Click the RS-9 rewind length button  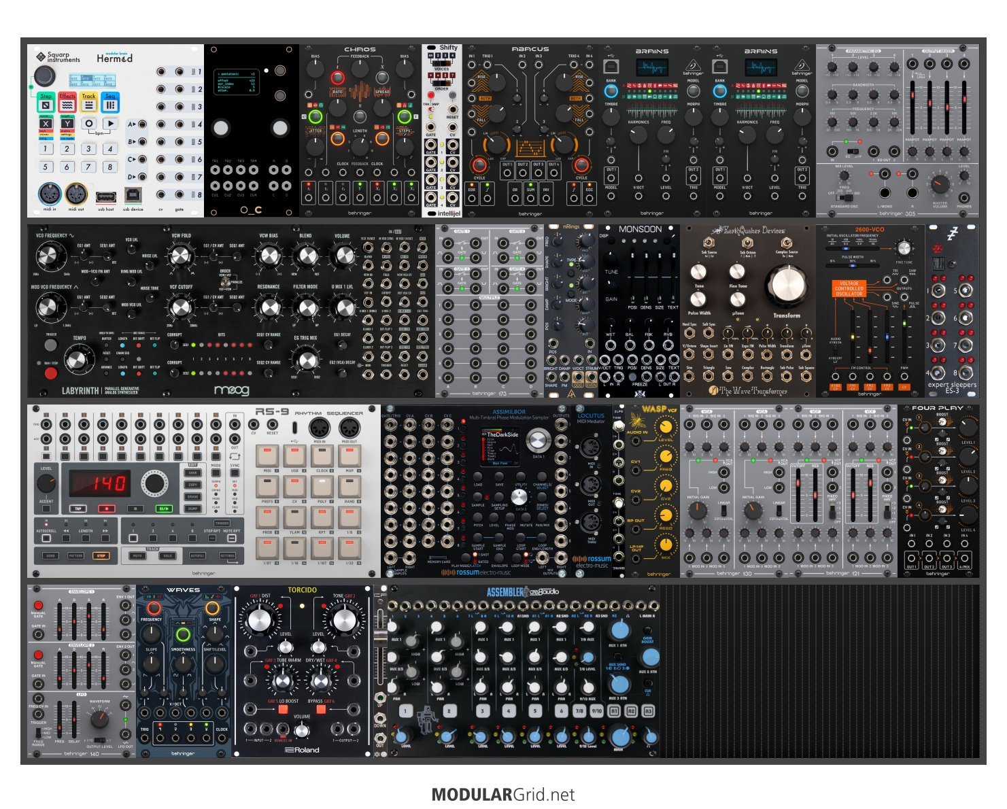[x=66, y=538]
